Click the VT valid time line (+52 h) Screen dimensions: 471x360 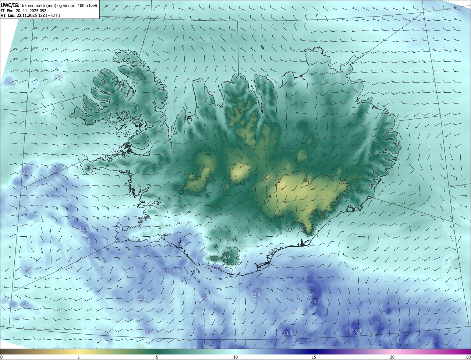(30, 15)
